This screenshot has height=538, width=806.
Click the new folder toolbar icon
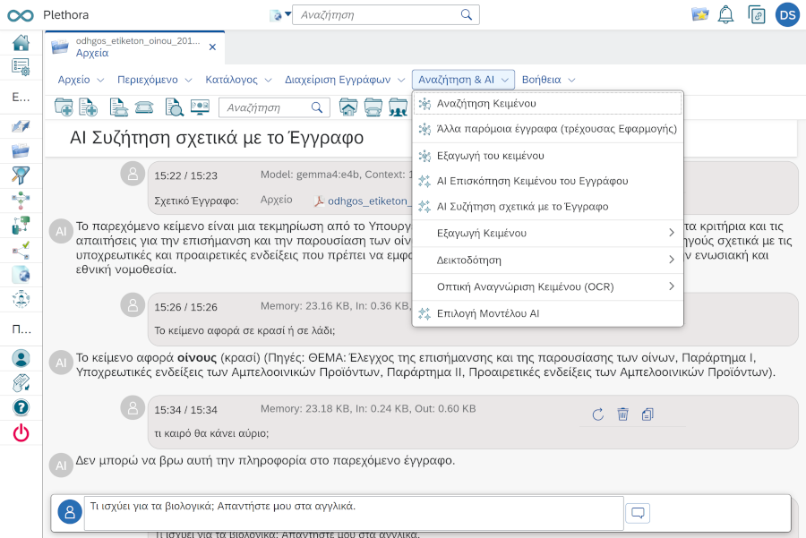(x=64, y=107)
